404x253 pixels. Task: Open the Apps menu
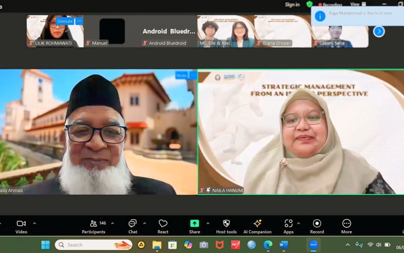pyautogui.click(x=288, y=227)
